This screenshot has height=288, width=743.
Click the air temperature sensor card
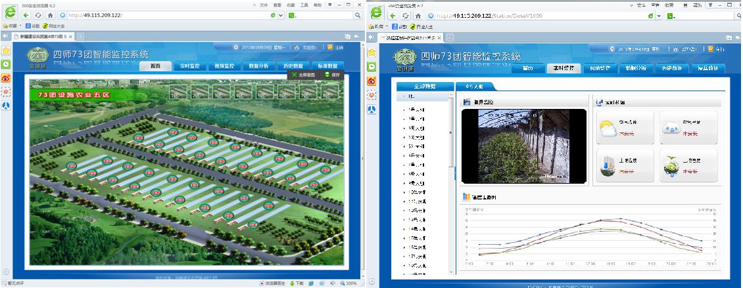625,128
